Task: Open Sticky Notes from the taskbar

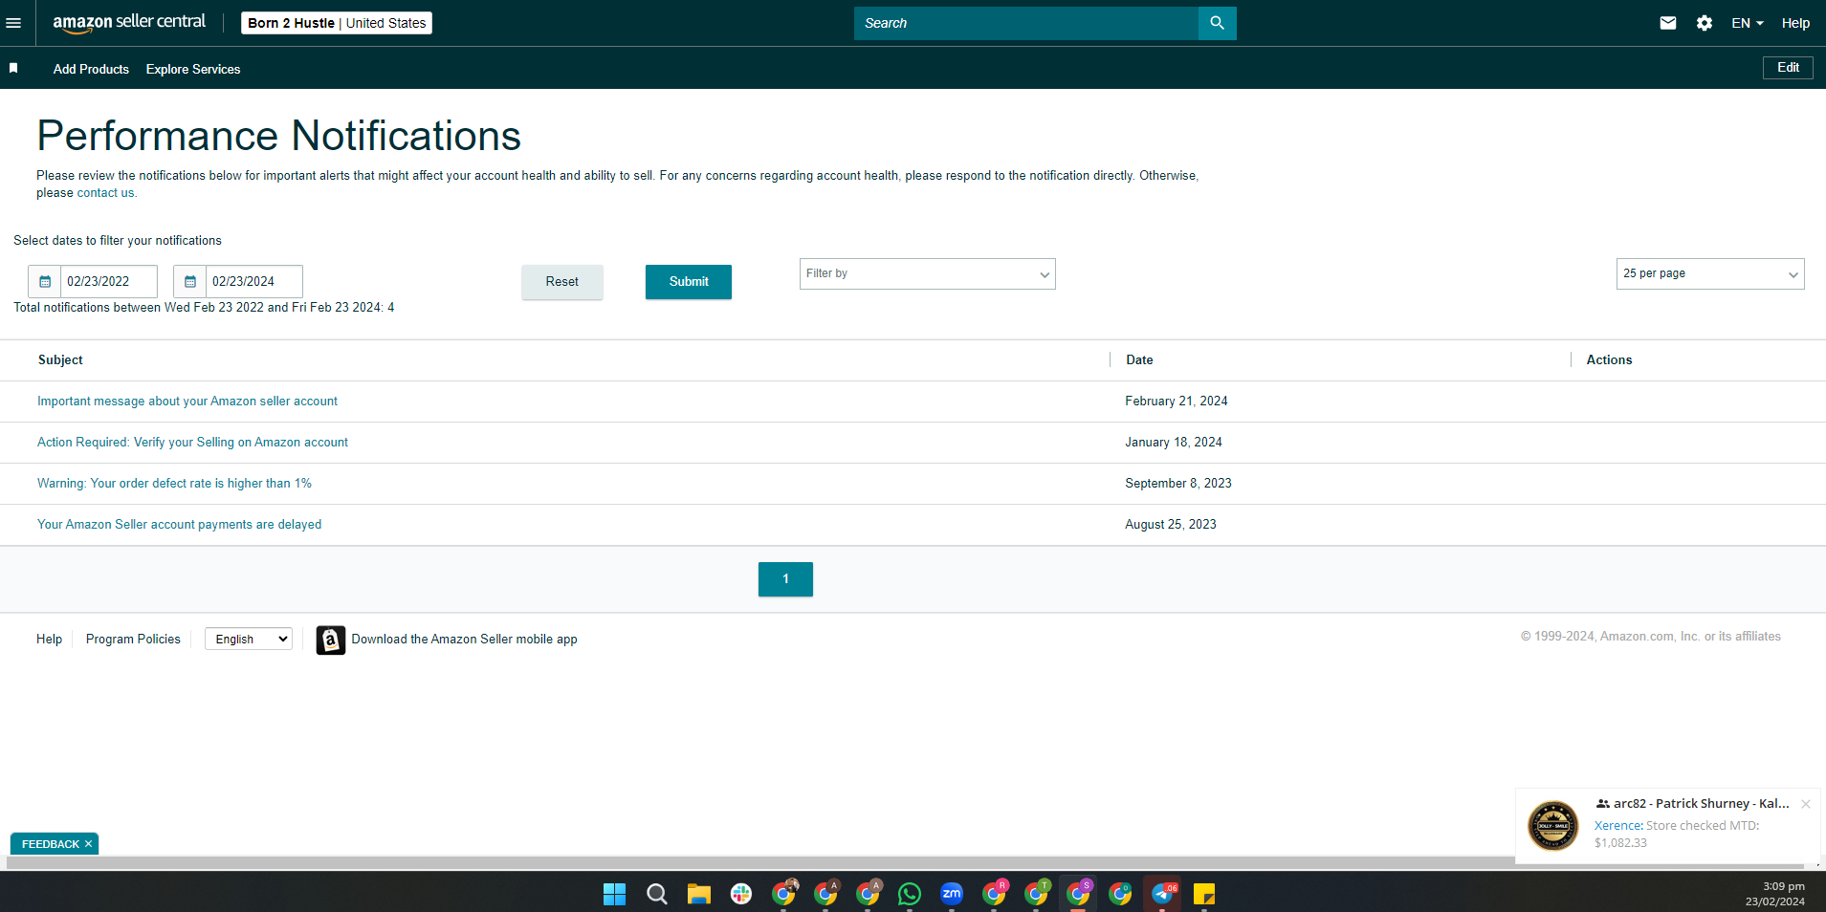Action: tap(1204, 894)
